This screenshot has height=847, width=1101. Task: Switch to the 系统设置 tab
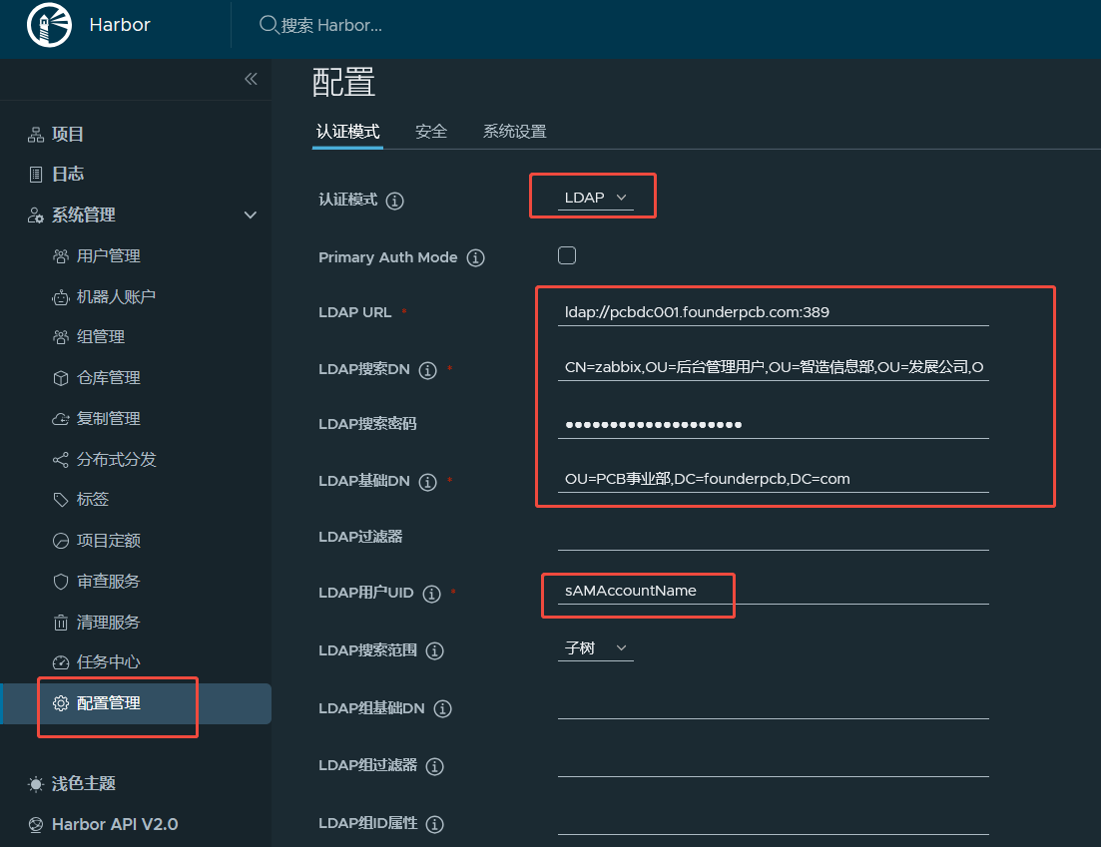(515, 132)
